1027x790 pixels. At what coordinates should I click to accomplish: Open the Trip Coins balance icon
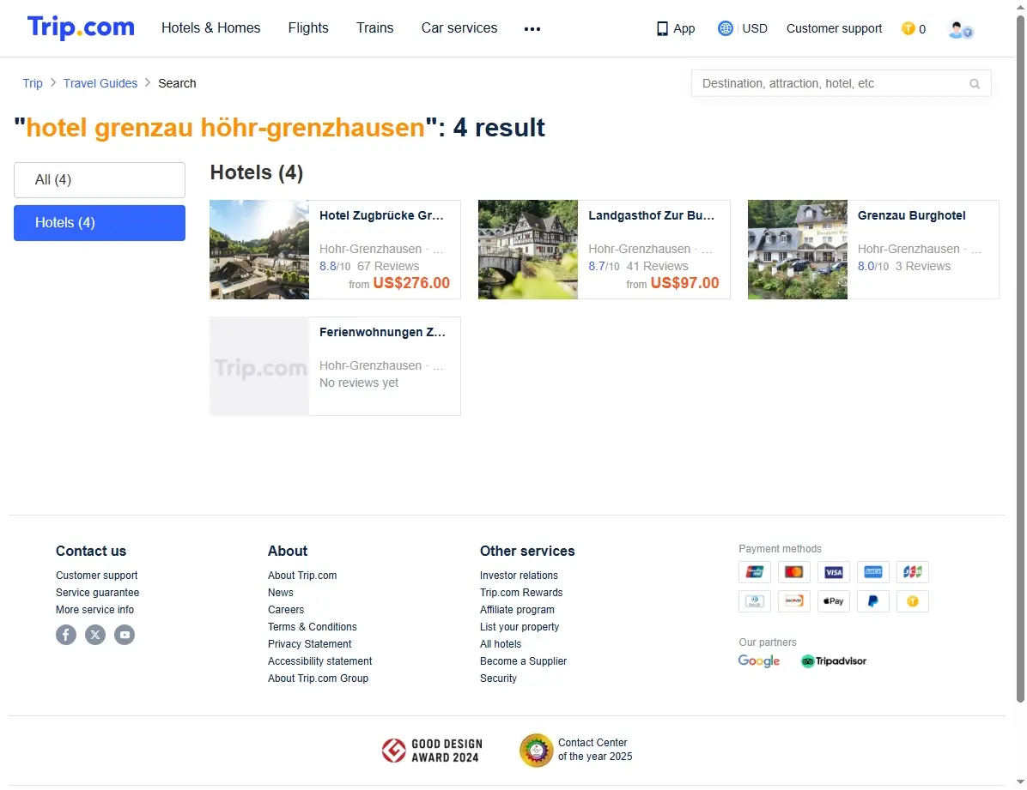pos(908,28)
